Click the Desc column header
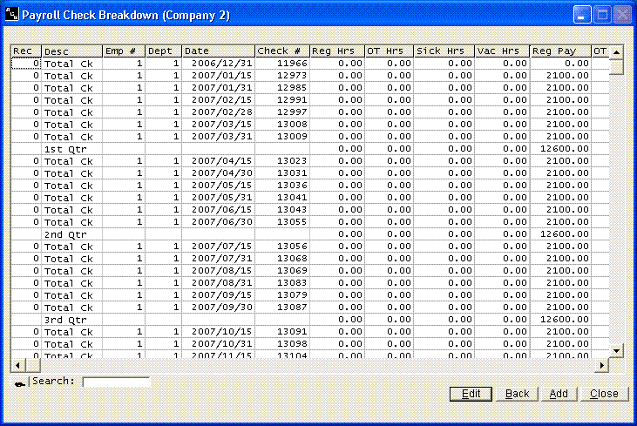 (x=71, y=51)
